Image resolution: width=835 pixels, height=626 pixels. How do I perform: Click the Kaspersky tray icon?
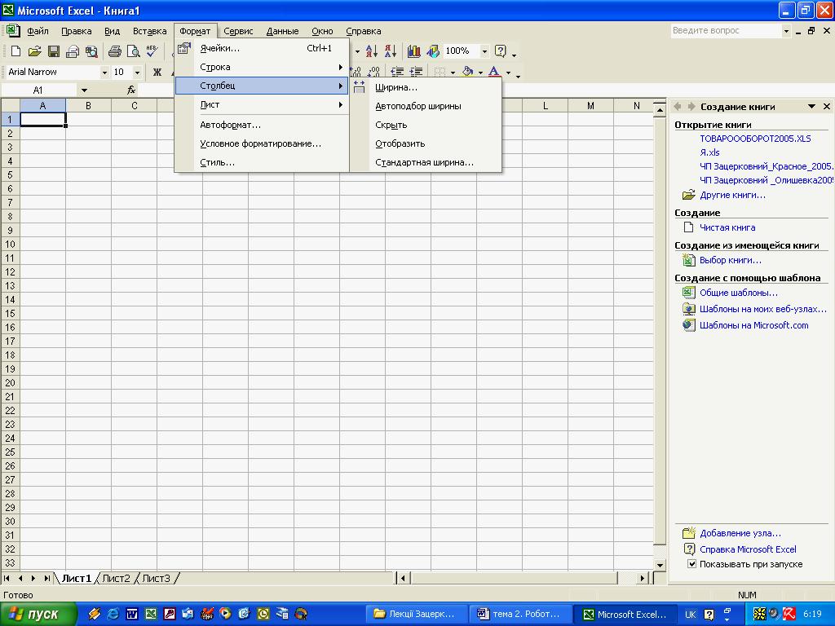pos(789,614)
